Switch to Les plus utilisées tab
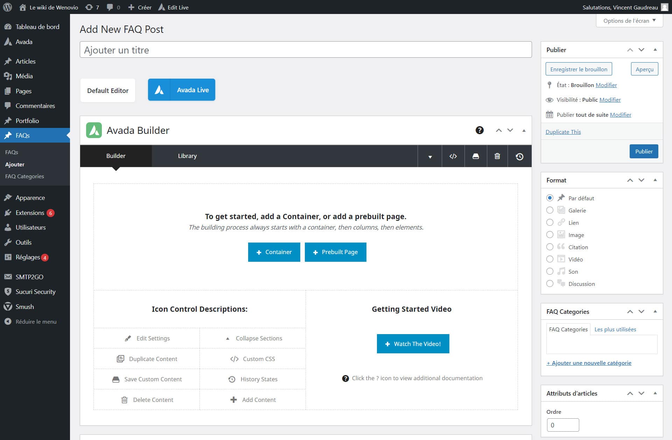Image resolution: width=672 pixels, height=440 pixels. click(x=615, y=329)
